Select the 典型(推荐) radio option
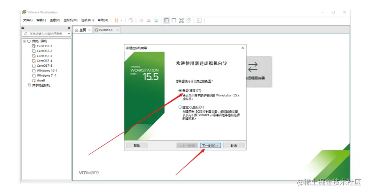This screenshot has width=368, height=193. (x=180, y=90)
